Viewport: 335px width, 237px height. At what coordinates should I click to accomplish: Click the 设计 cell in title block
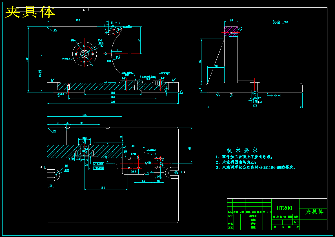[x=230, y=216]
